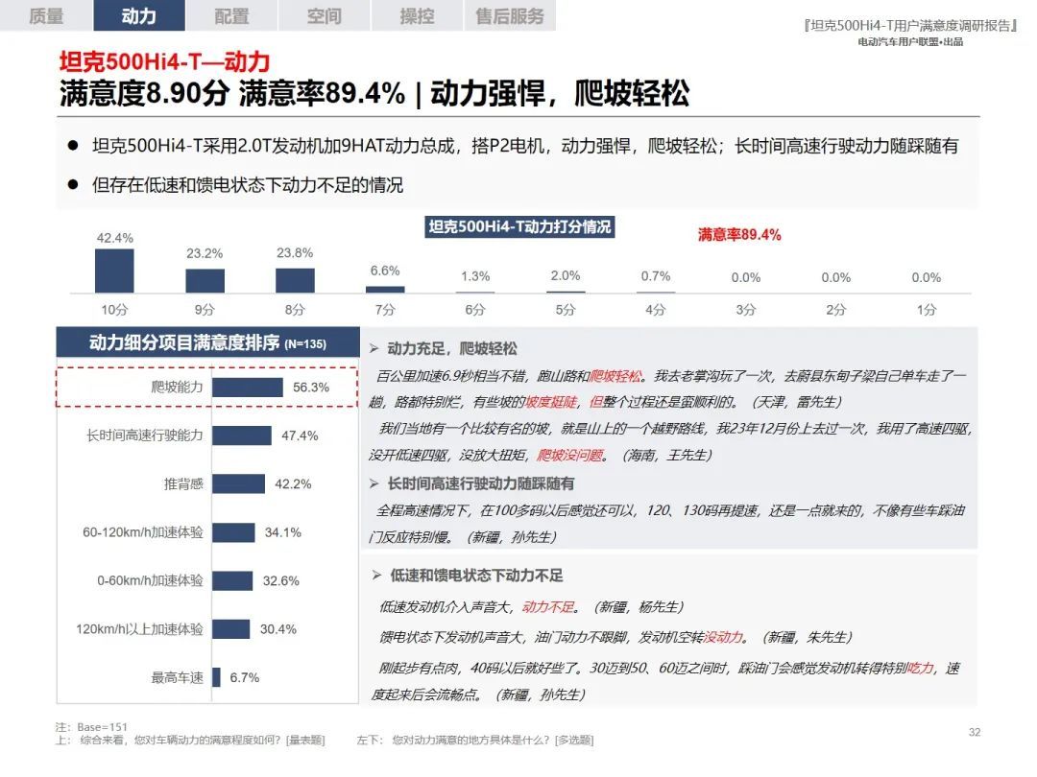Click the arrow bullet before 长时间高速行驶
Screen dimensions: 1037x777
tap(374, 483)
